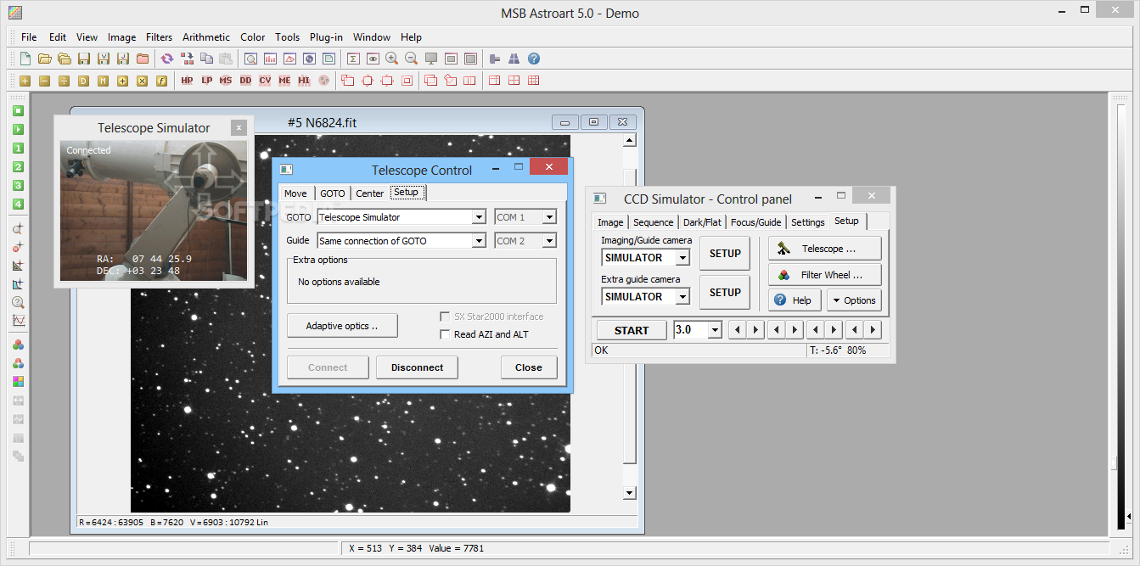The image size is (1140, 566).
Task: Click the New file icon in main toolbar
Action: coord(25,59)
